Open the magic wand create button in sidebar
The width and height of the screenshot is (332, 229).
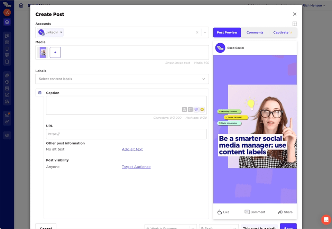coord(7,12)
